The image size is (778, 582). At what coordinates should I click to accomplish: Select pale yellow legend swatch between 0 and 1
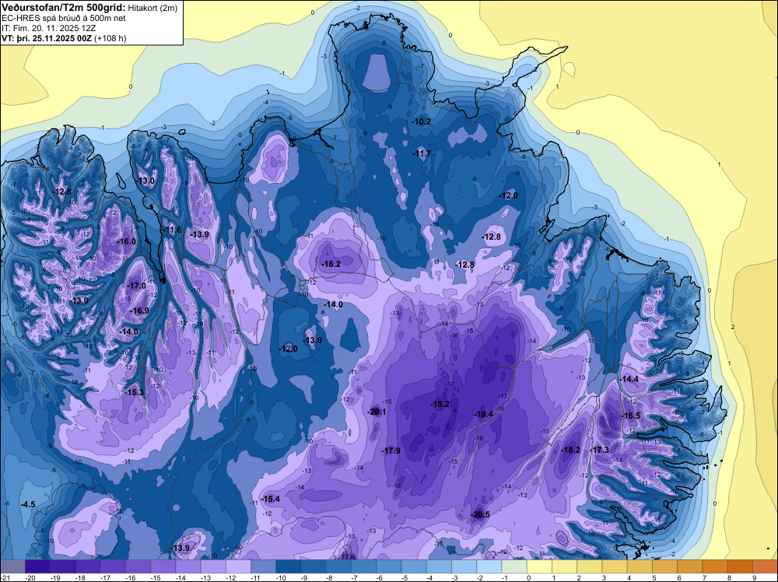(540, 566)
